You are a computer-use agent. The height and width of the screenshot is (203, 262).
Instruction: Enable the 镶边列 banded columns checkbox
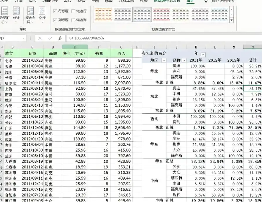[73, 20]
